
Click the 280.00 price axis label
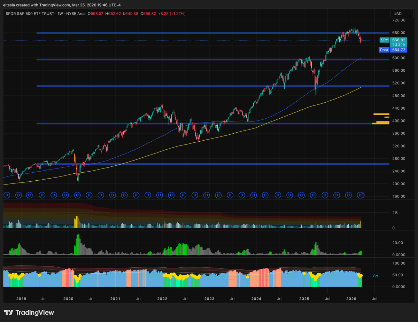(x=398, y=159)
